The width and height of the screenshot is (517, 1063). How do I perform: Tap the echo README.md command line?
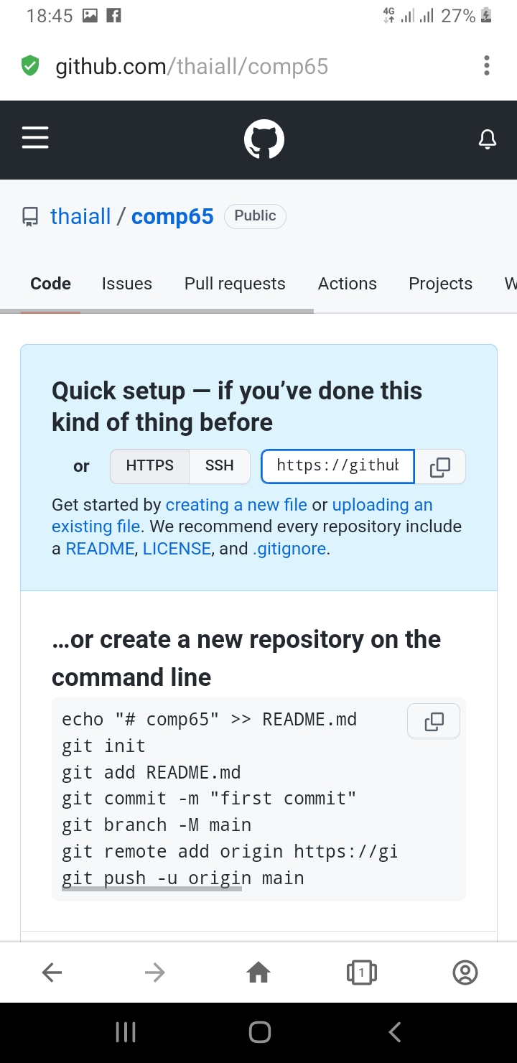pos(209,720)
